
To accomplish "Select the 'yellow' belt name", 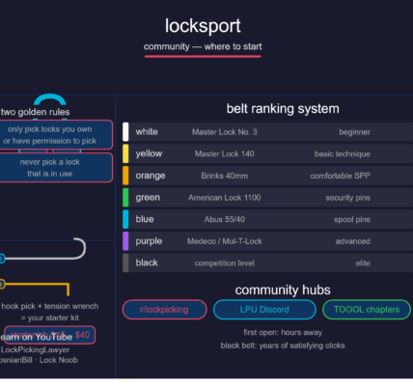I will (149, 153).
